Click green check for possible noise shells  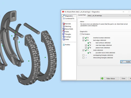[88, 53]
